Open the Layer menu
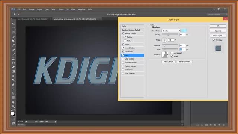The image size is (238, 134). point(39,9)
